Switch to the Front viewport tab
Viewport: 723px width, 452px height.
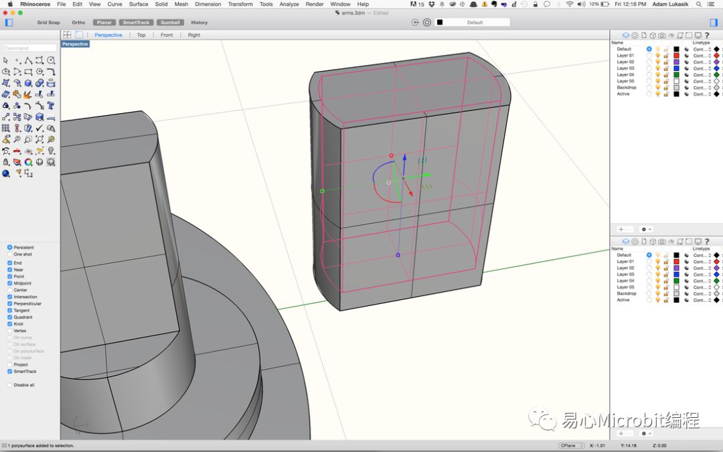point(167,35)
